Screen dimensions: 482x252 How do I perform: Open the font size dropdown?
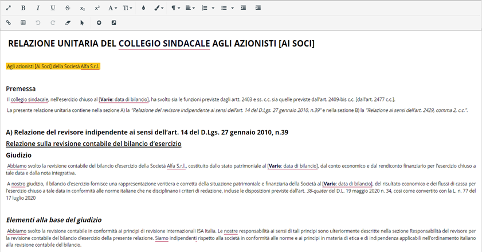(128, 8)
